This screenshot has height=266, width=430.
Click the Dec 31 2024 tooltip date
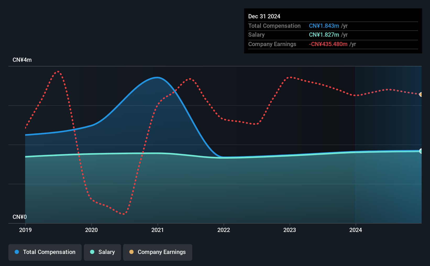(x=264, y=16)
